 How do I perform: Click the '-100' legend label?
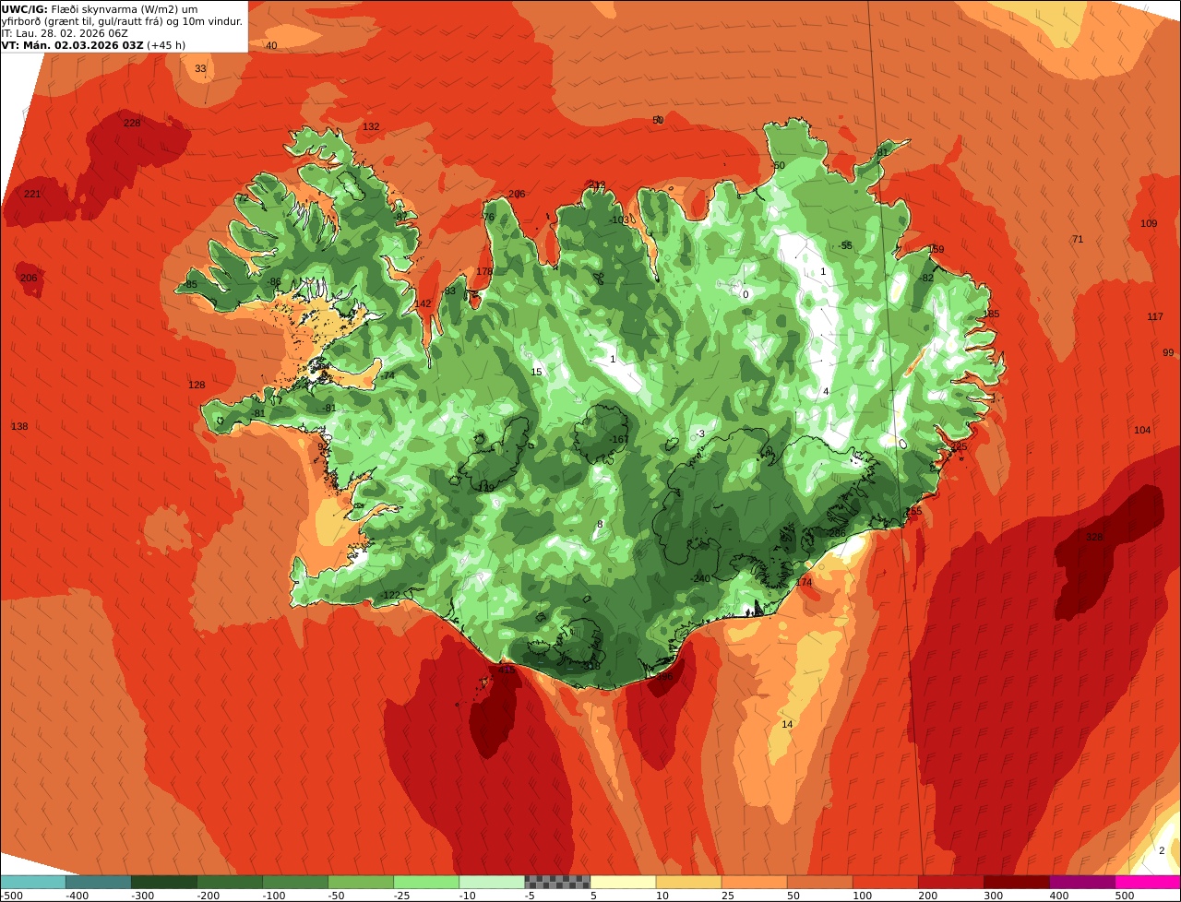tap(273, 896)
